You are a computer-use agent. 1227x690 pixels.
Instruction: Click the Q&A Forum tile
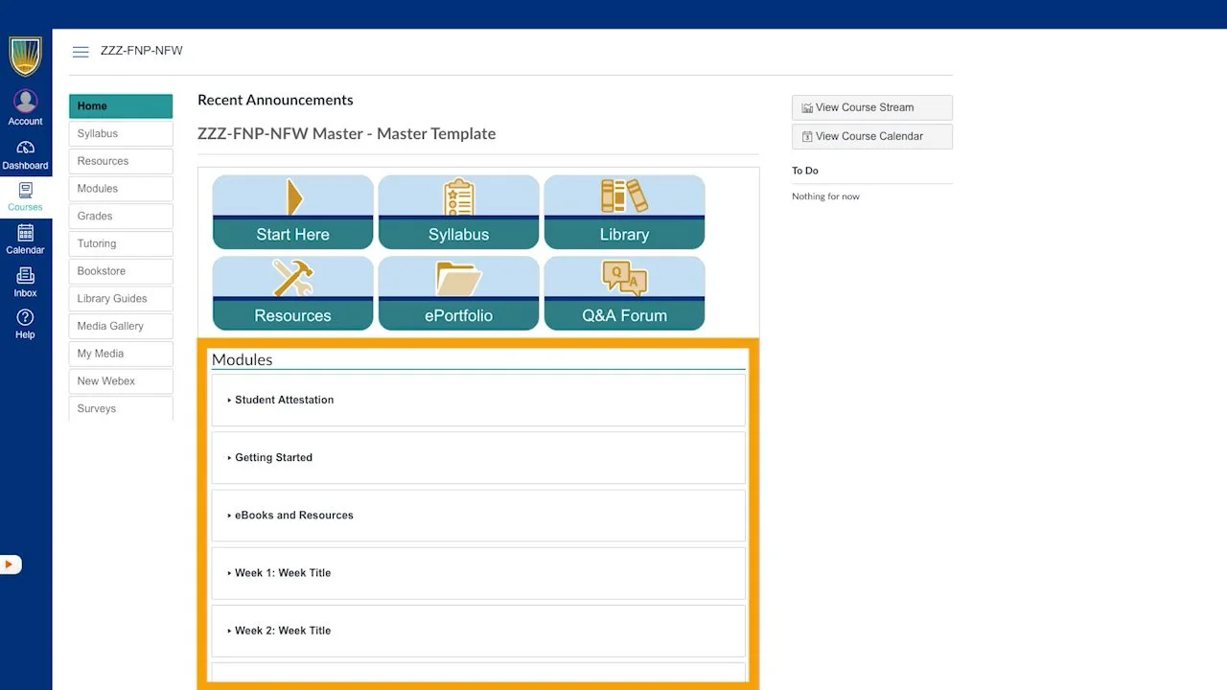click(x=624, y=293)
